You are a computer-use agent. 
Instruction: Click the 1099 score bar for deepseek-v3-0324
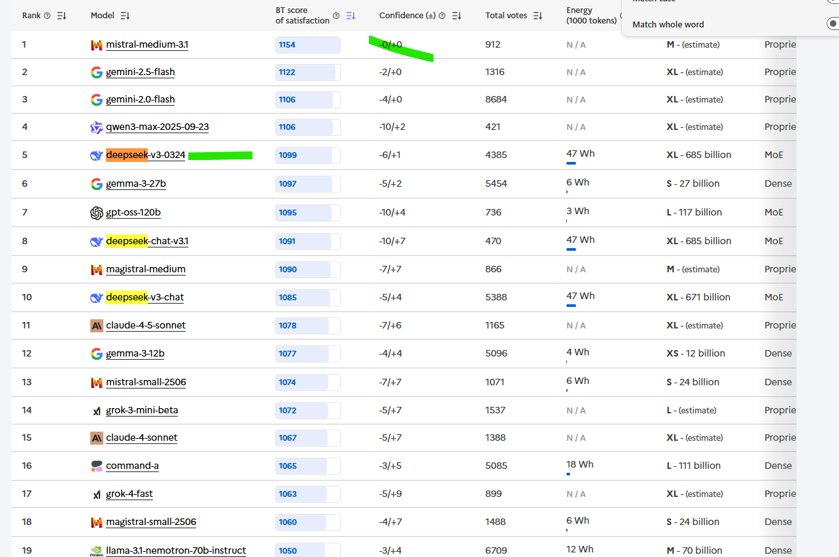pyautogui.click(x=308, y=155)
